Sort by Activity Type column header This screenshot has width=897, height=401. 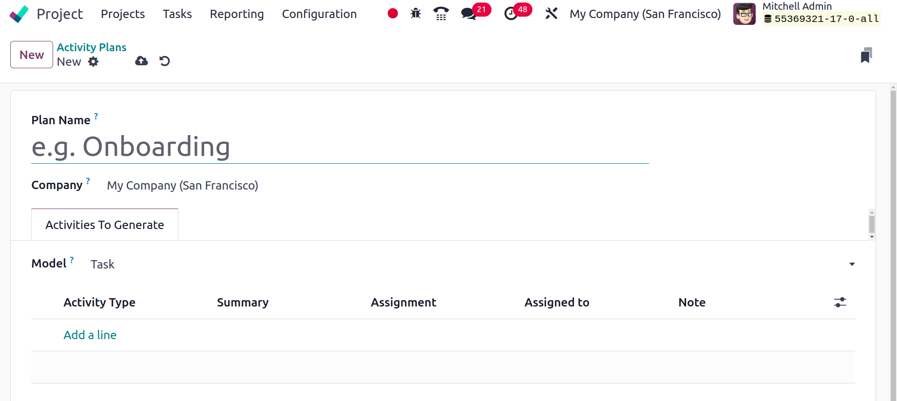(x=99, y=303)
